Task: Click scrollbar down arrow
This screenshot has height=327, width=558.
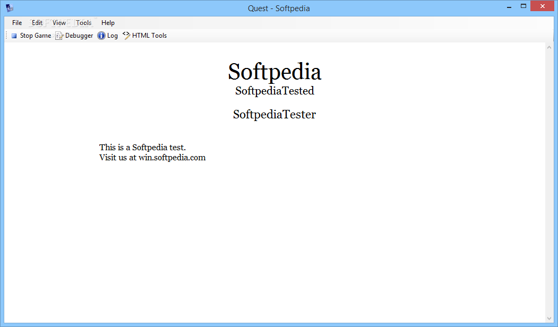Action: pos(549,319)
